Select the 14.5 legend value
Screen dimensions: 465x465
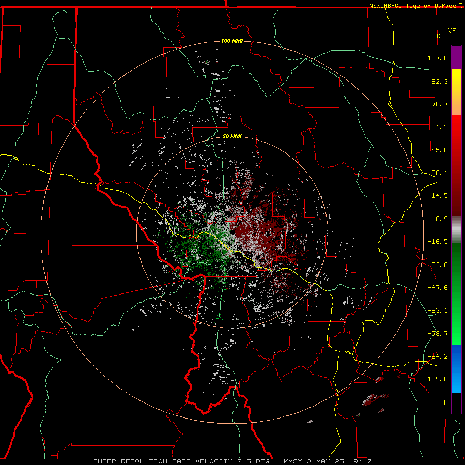click(x=440, y=196)
